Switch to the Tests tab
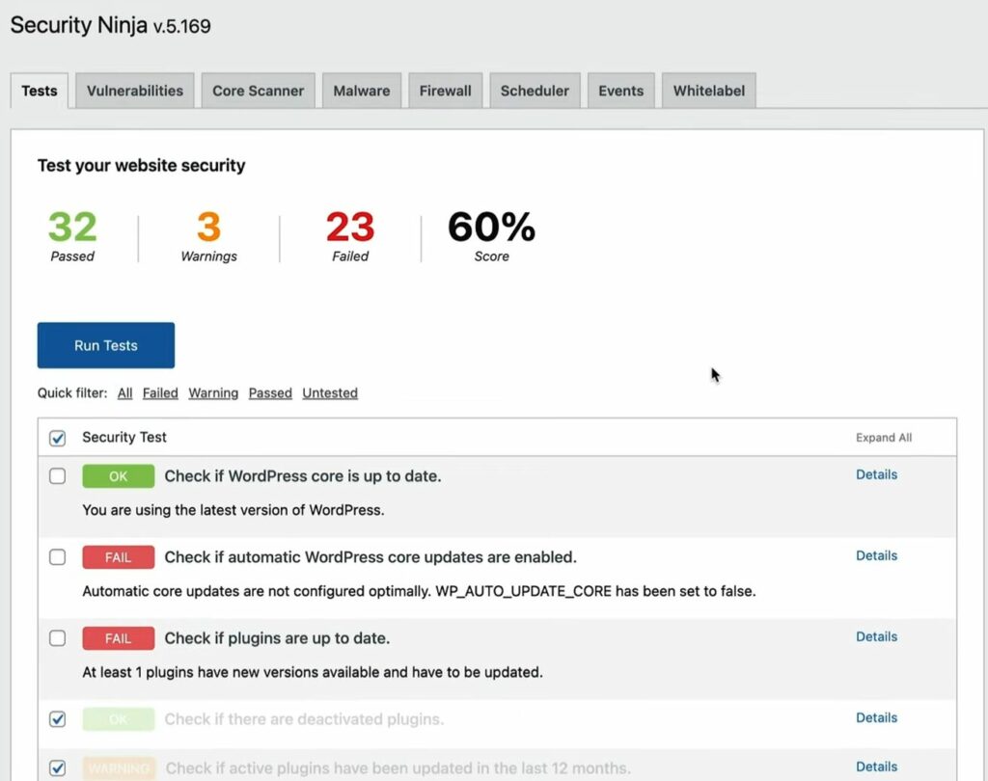 39,91
